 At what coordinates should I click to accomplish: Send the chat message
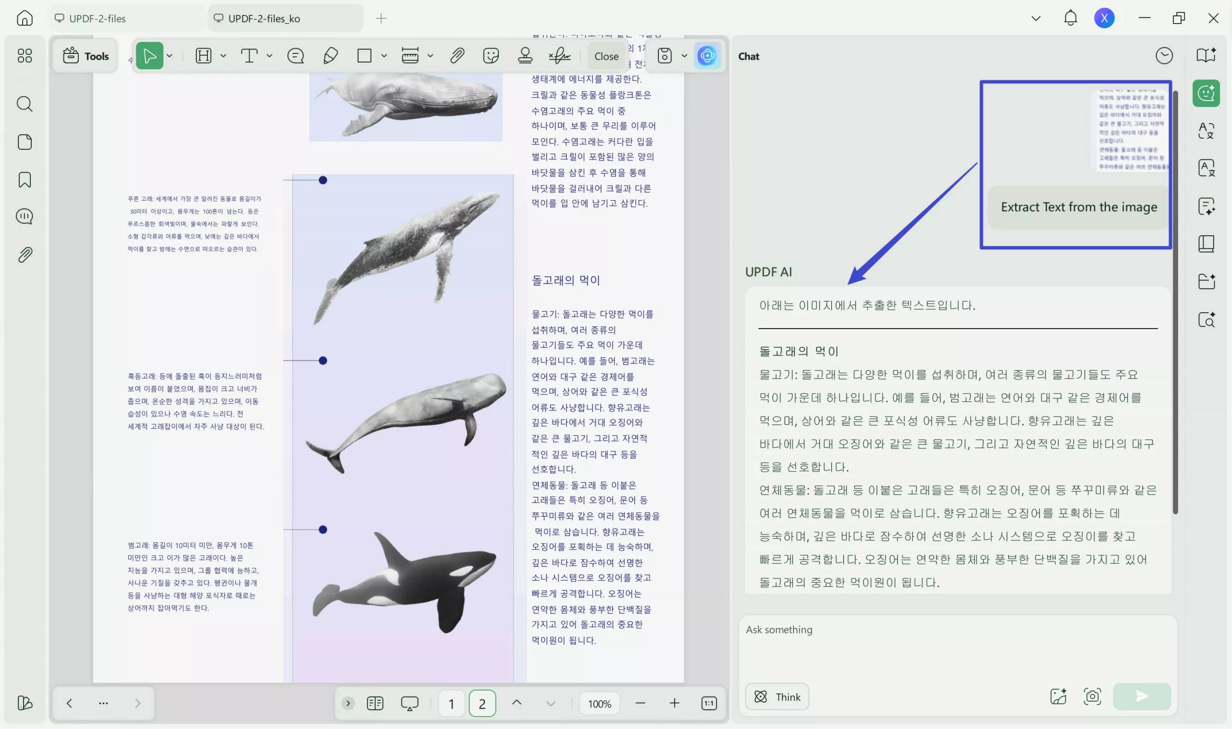1142,696
